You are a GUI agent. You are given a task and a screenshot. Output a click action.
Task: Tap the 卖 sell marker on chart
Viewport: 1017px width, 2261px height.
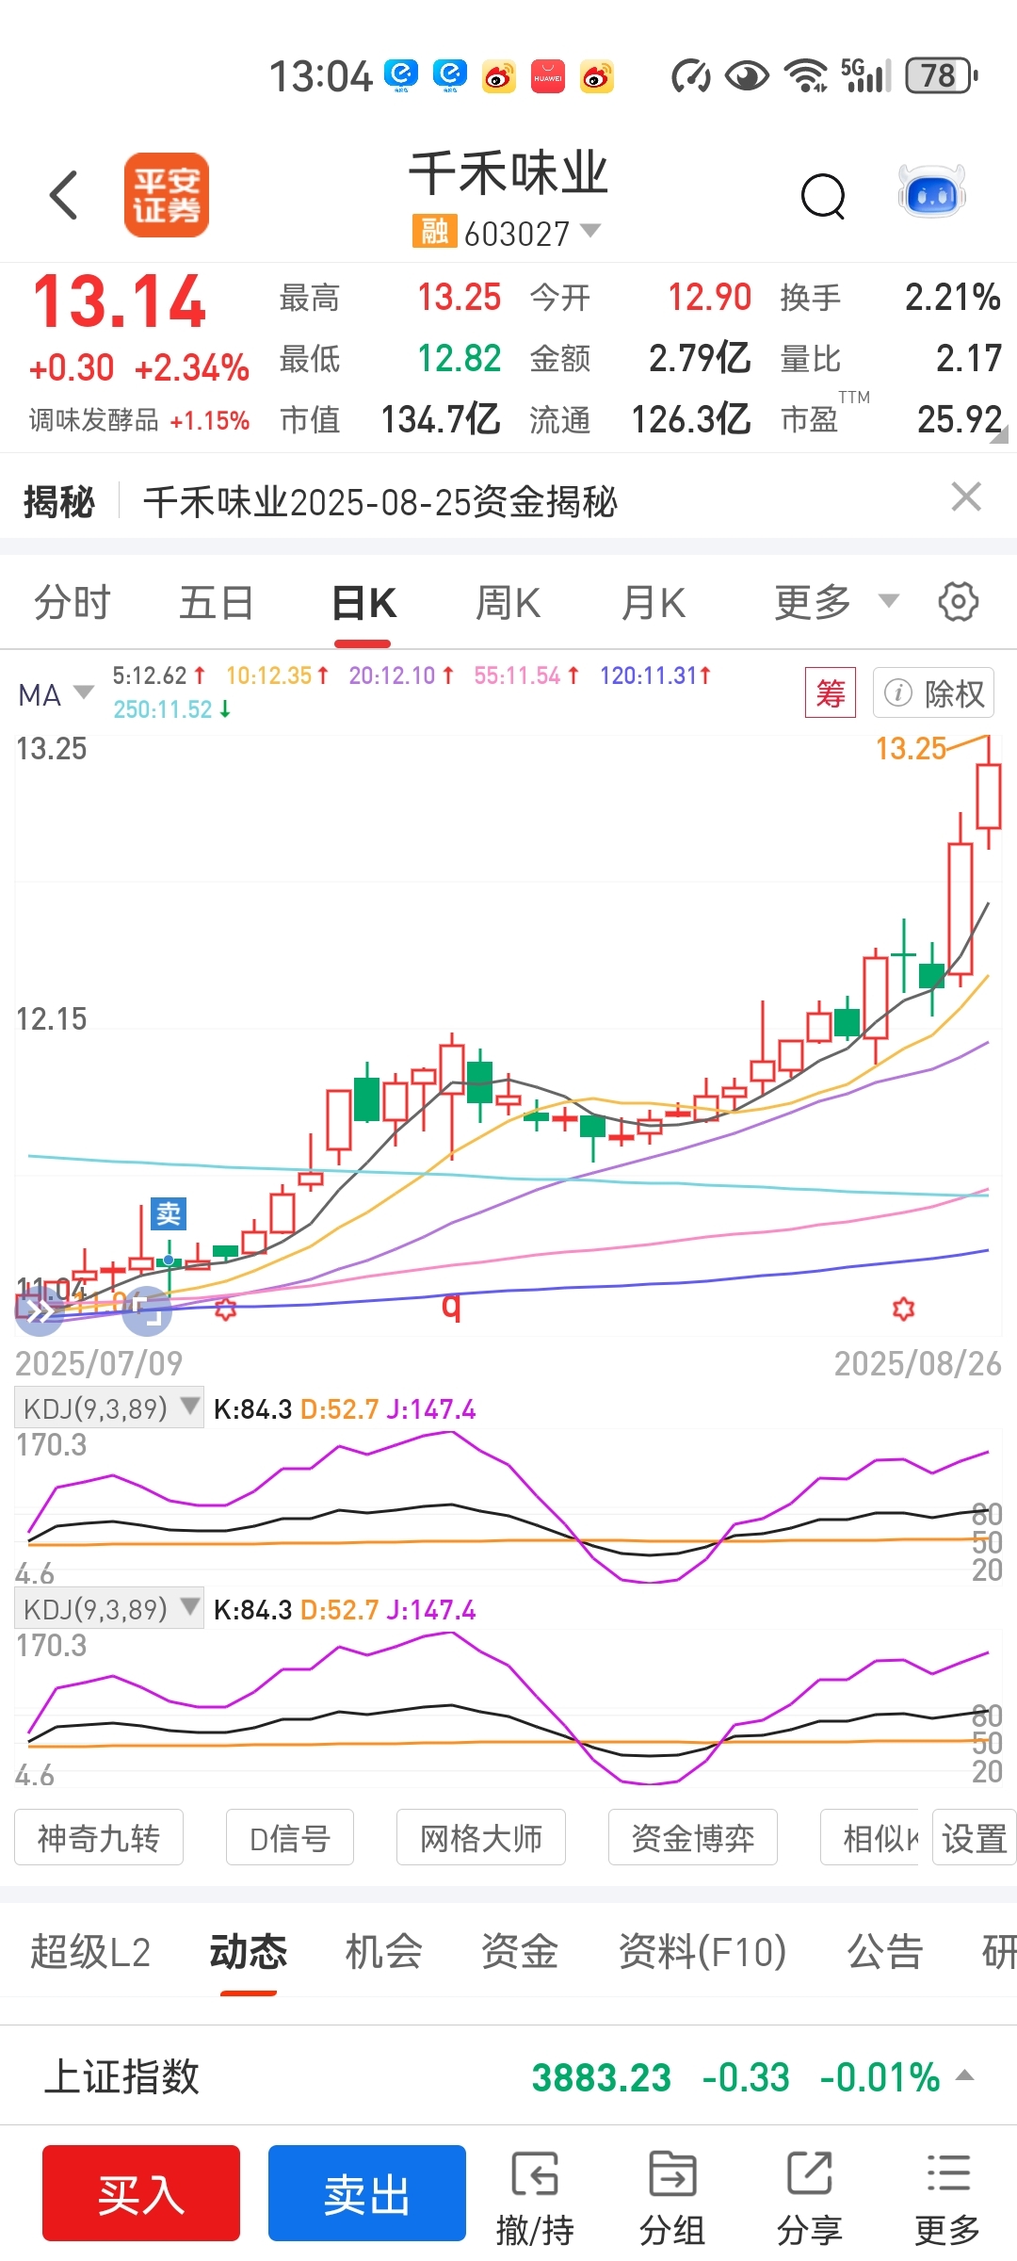(x=169, y=1213)
